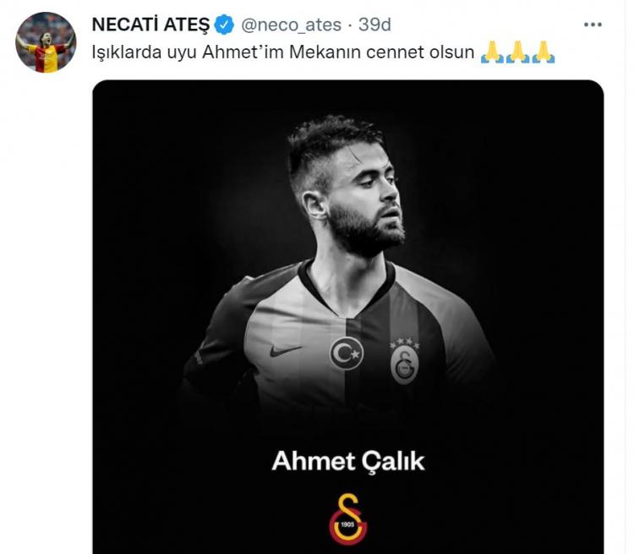Screen dimensions: 634x554
Task: Open the NECATİ ATEŞ display name link
Action: pos(150,25)
